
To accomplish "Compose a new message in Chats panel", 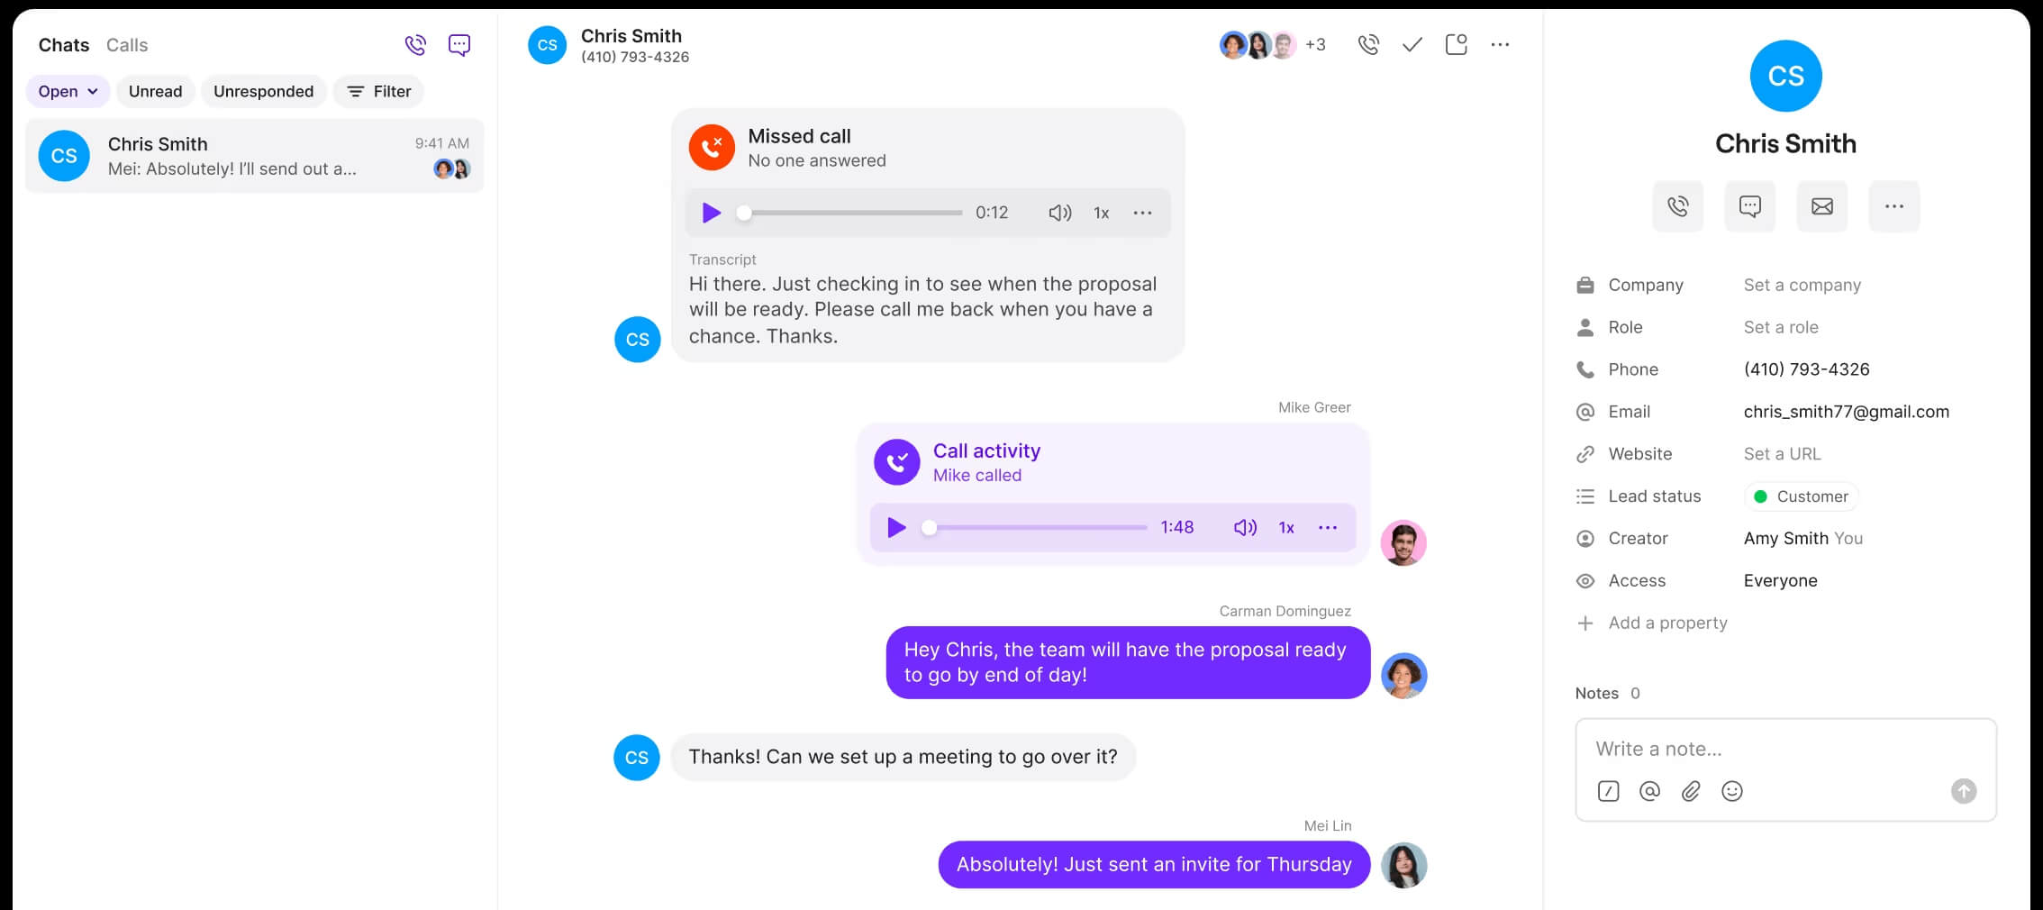I will click(459, 45).
